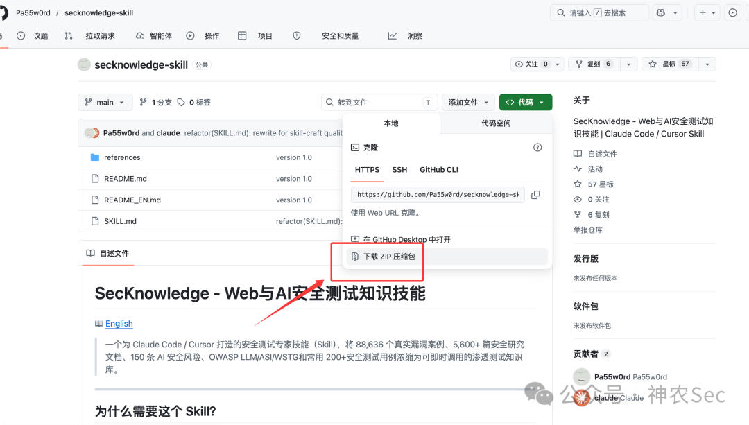Open the Security and quality tab (安全和质量)

(x=340, y=36)
